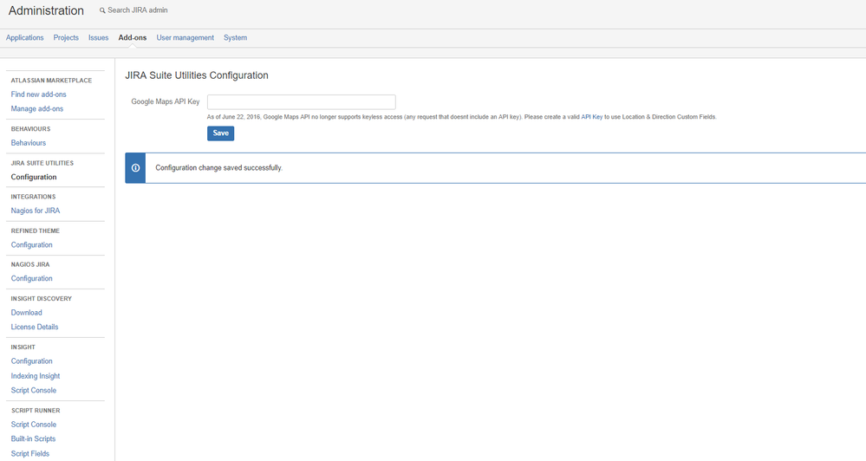Open Insight Script Console
The image size is (866, 461).
point(34,390)
